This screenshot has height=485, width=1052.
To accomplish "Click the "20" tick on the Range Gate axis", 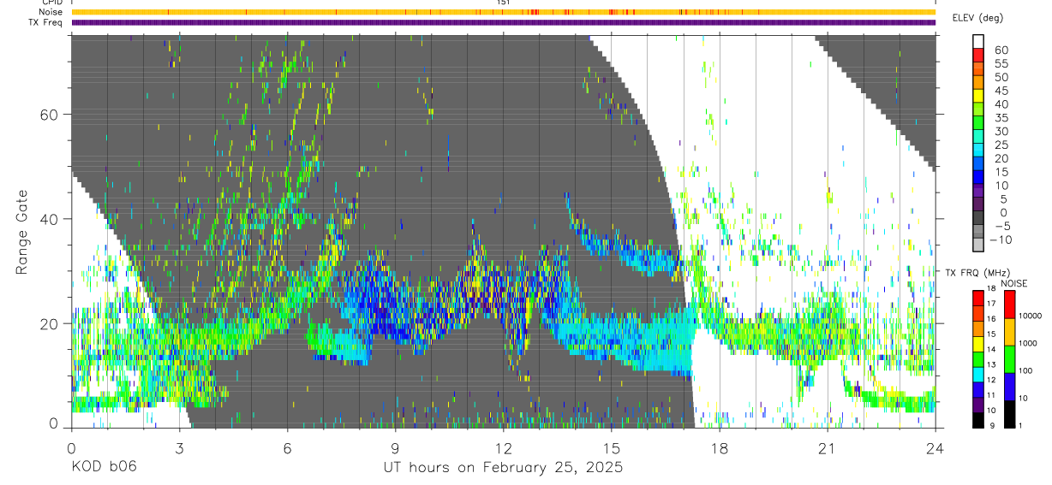I will [49, 324].
